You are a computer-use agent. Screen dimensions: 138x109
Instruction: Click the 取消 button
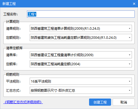124,102
